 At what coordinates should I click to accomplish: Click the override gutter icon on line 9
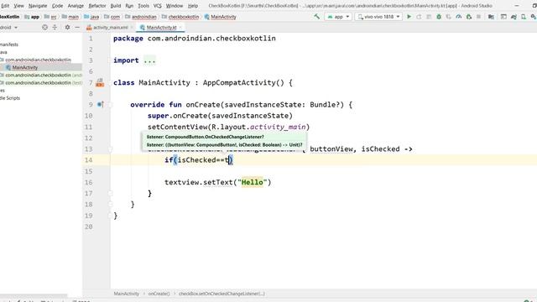pyautogui.click(x=100, y=104)
